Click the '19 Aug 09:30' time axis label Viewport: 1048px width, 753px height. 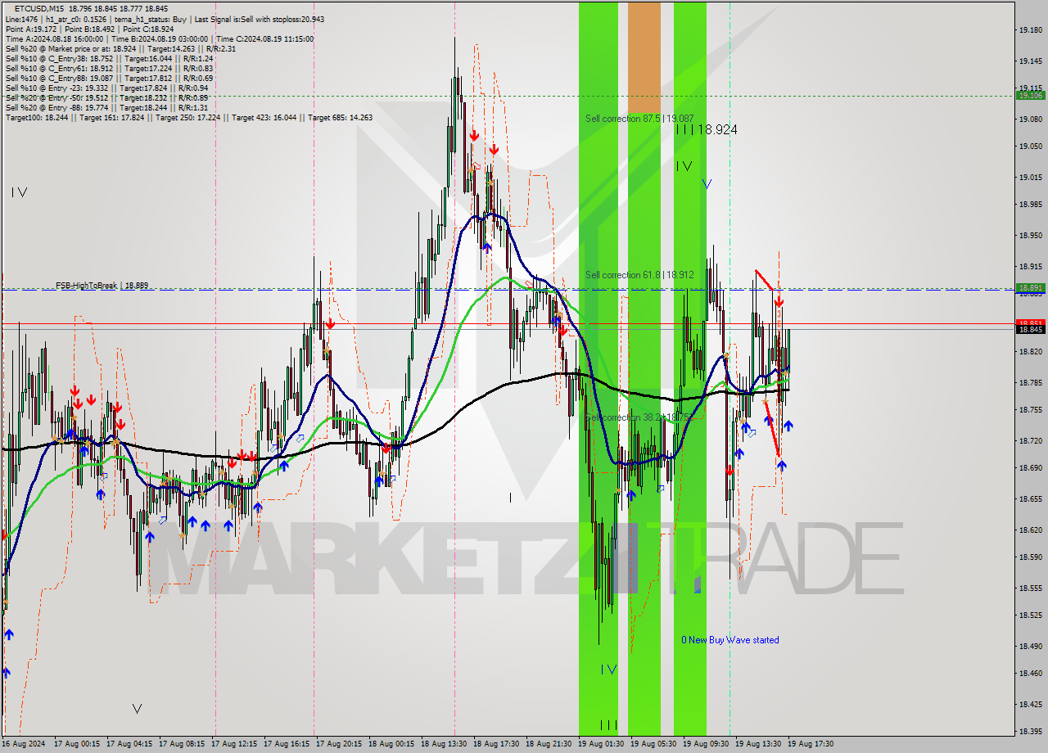(706, 744)
